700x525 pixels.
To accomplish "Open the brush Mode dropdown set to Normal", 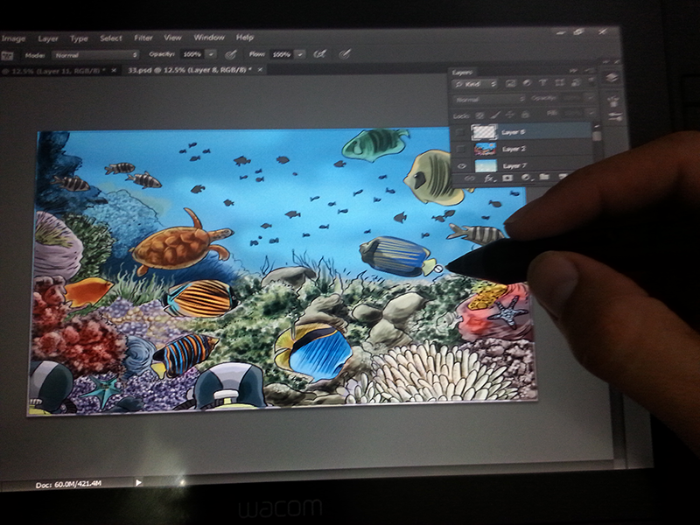I will [x=95, y=55].
